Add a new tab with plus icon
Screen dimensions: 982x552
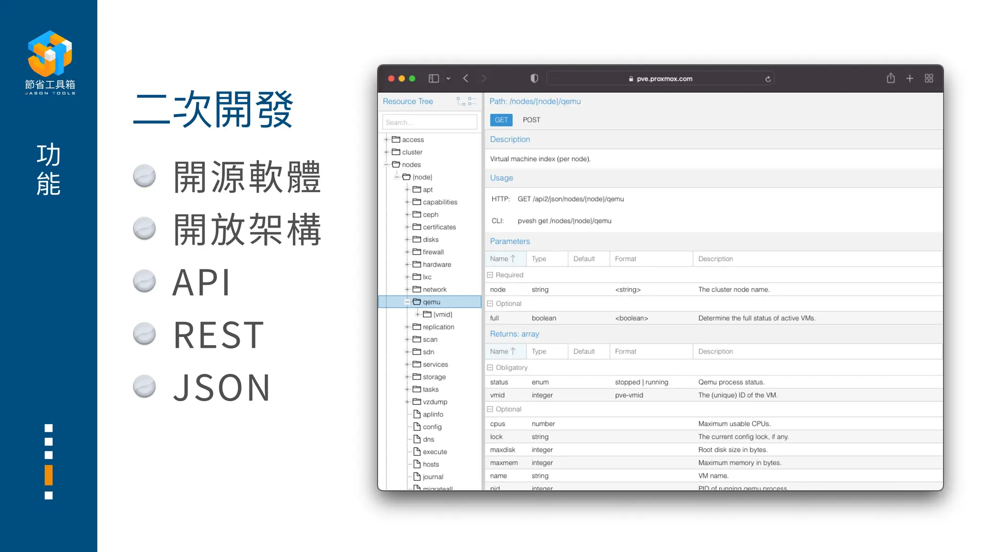click(910, 79)
